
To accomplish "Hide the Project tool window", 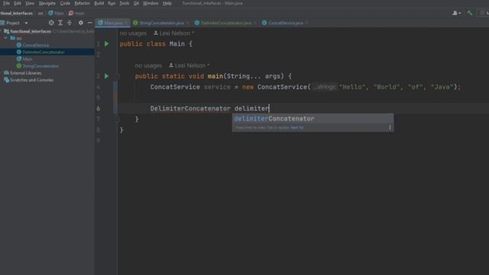I will click(x=90, y=23).
